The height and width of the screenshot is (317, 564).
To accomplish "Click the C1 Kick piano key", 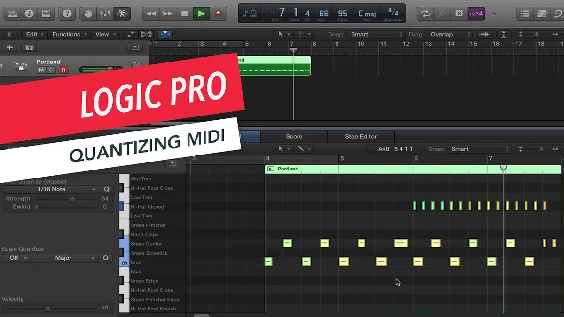I will tap(125, 263).
